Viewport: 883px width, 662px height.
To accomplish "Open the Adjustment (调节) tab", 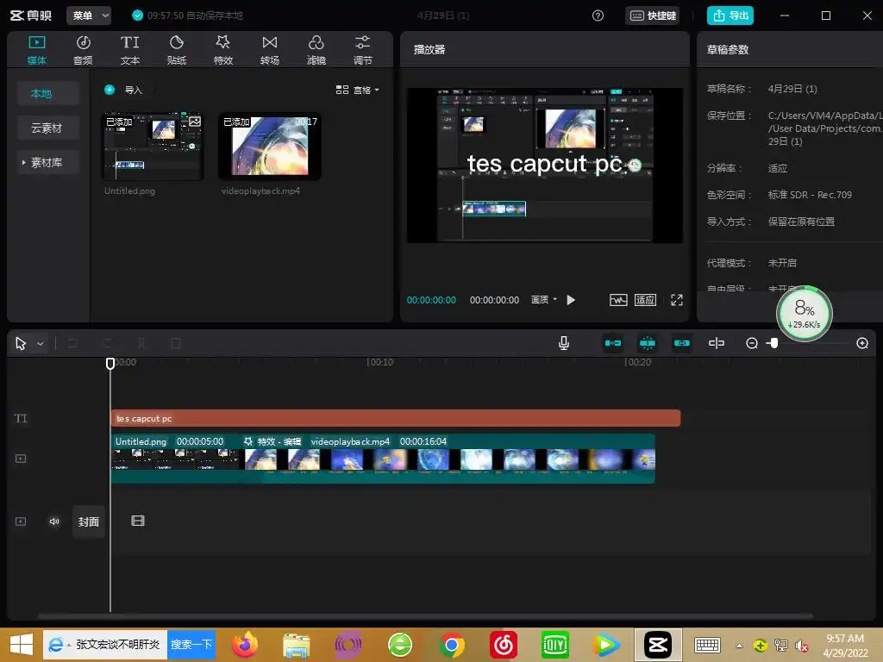I will pos(363,49).
